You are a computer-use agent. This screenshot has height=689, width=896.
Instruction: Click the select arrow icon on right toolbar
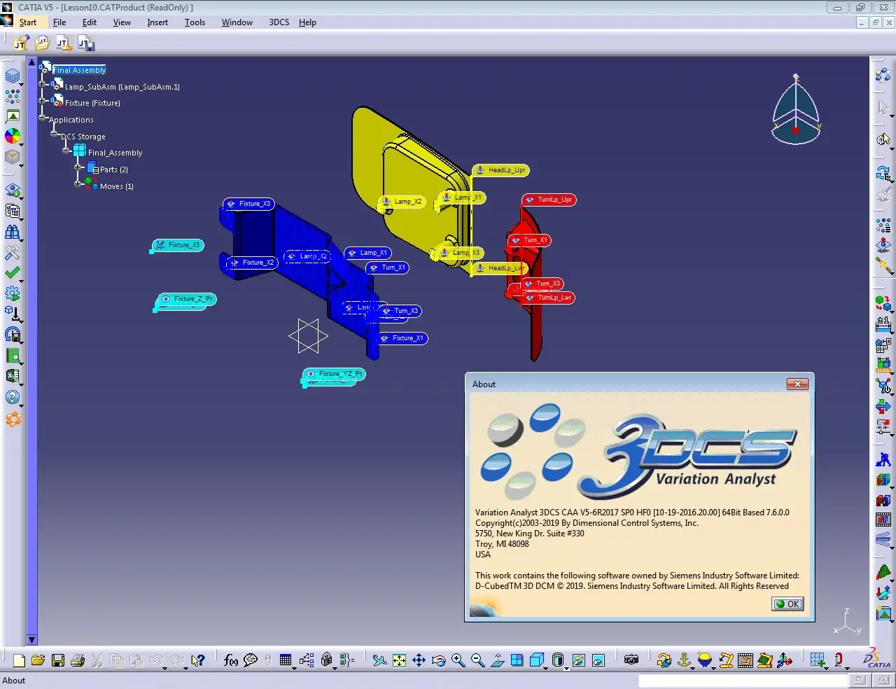pos(883,108)
